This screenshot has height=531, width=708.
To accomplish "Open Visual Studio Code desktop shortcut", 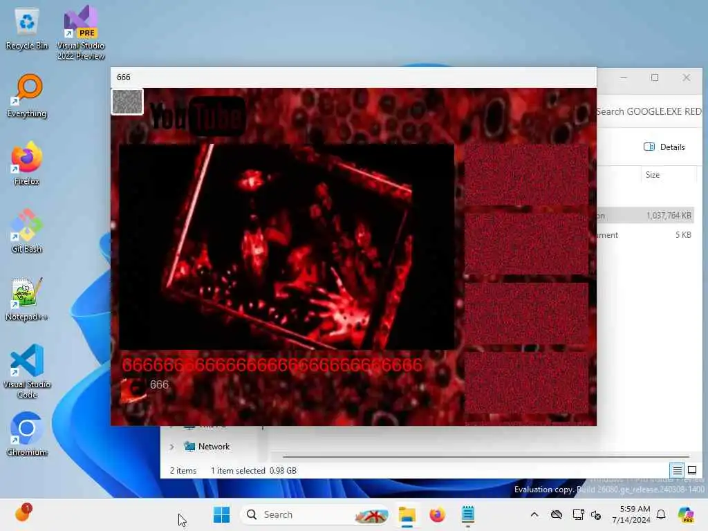I will click(x=27, y=371).
